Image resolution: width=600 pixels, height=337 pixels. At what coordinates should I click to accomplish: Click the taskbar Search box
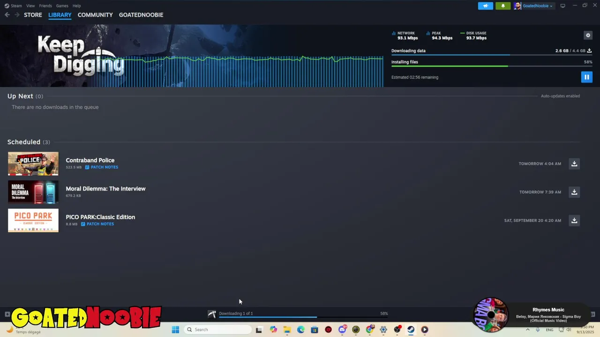[x=217, y=330]
